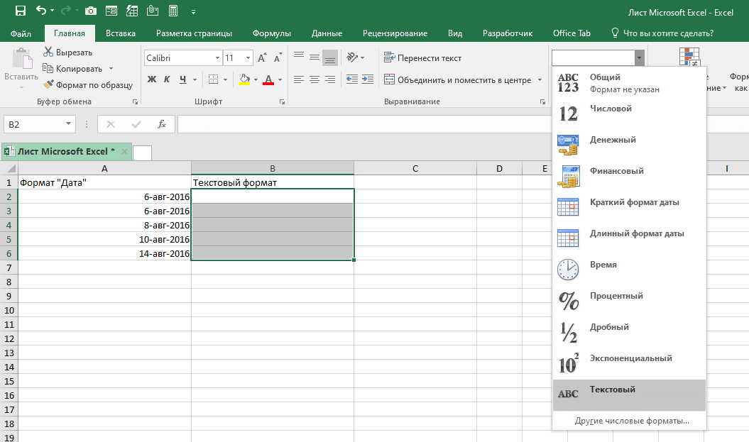Open the Calibri font name dropdown
This screenshot has height=442, width=749.
click(x=217, y=58)
